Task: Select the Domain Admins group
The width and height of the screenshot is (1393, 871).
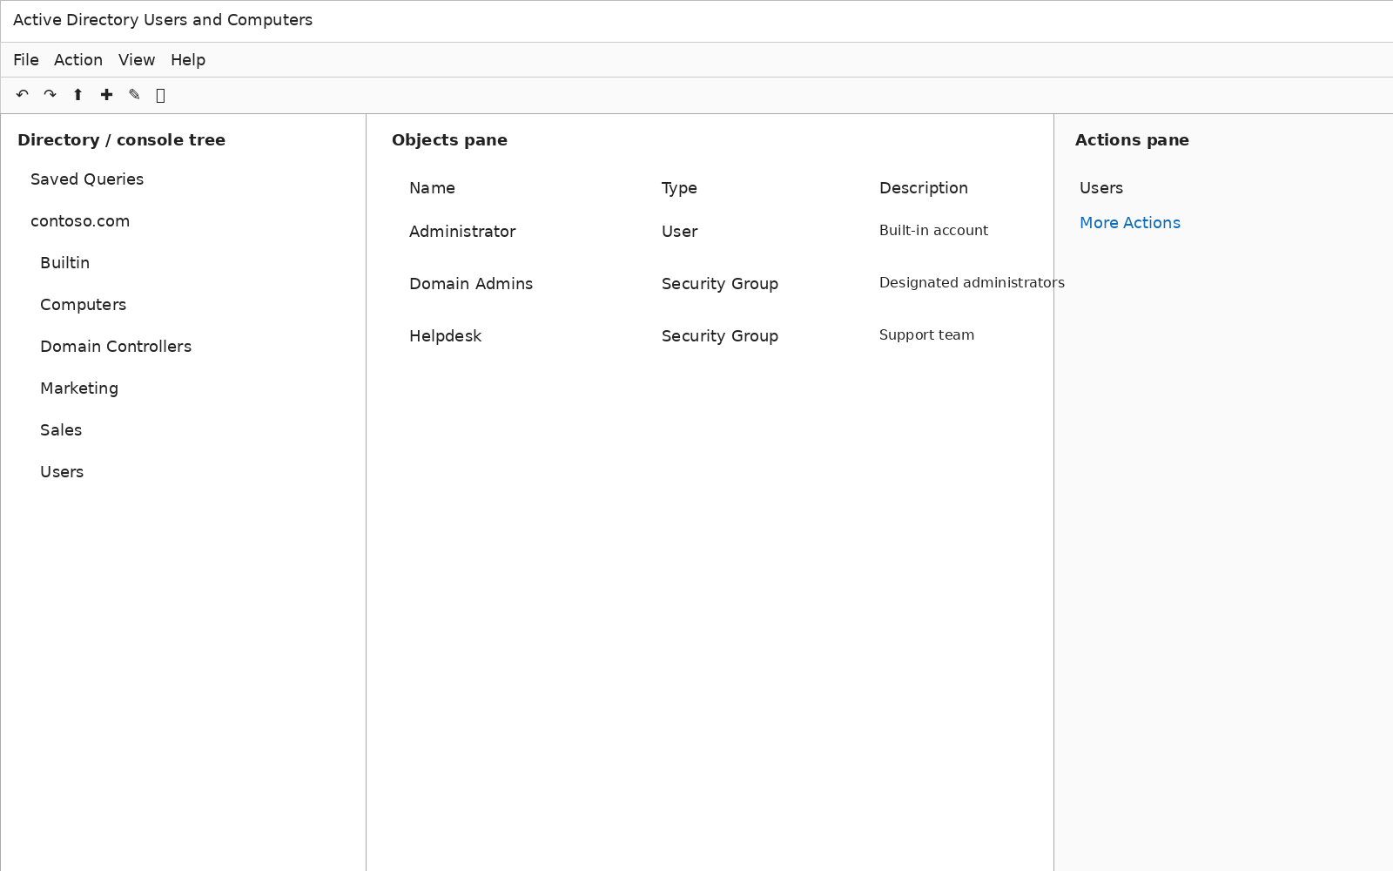Action: pyautogui.click(x=471, y=284)
